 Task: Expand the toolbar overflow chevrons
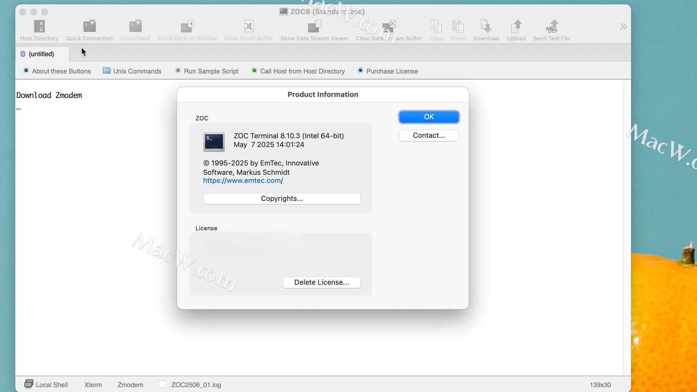tap(623, 26)
